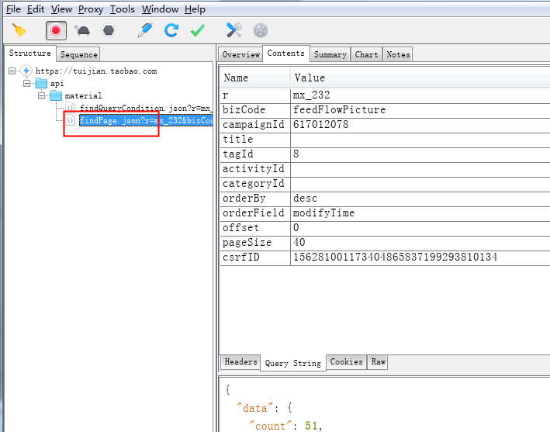Open the Window menu
The image size is (550, 432).
point(160,9)
